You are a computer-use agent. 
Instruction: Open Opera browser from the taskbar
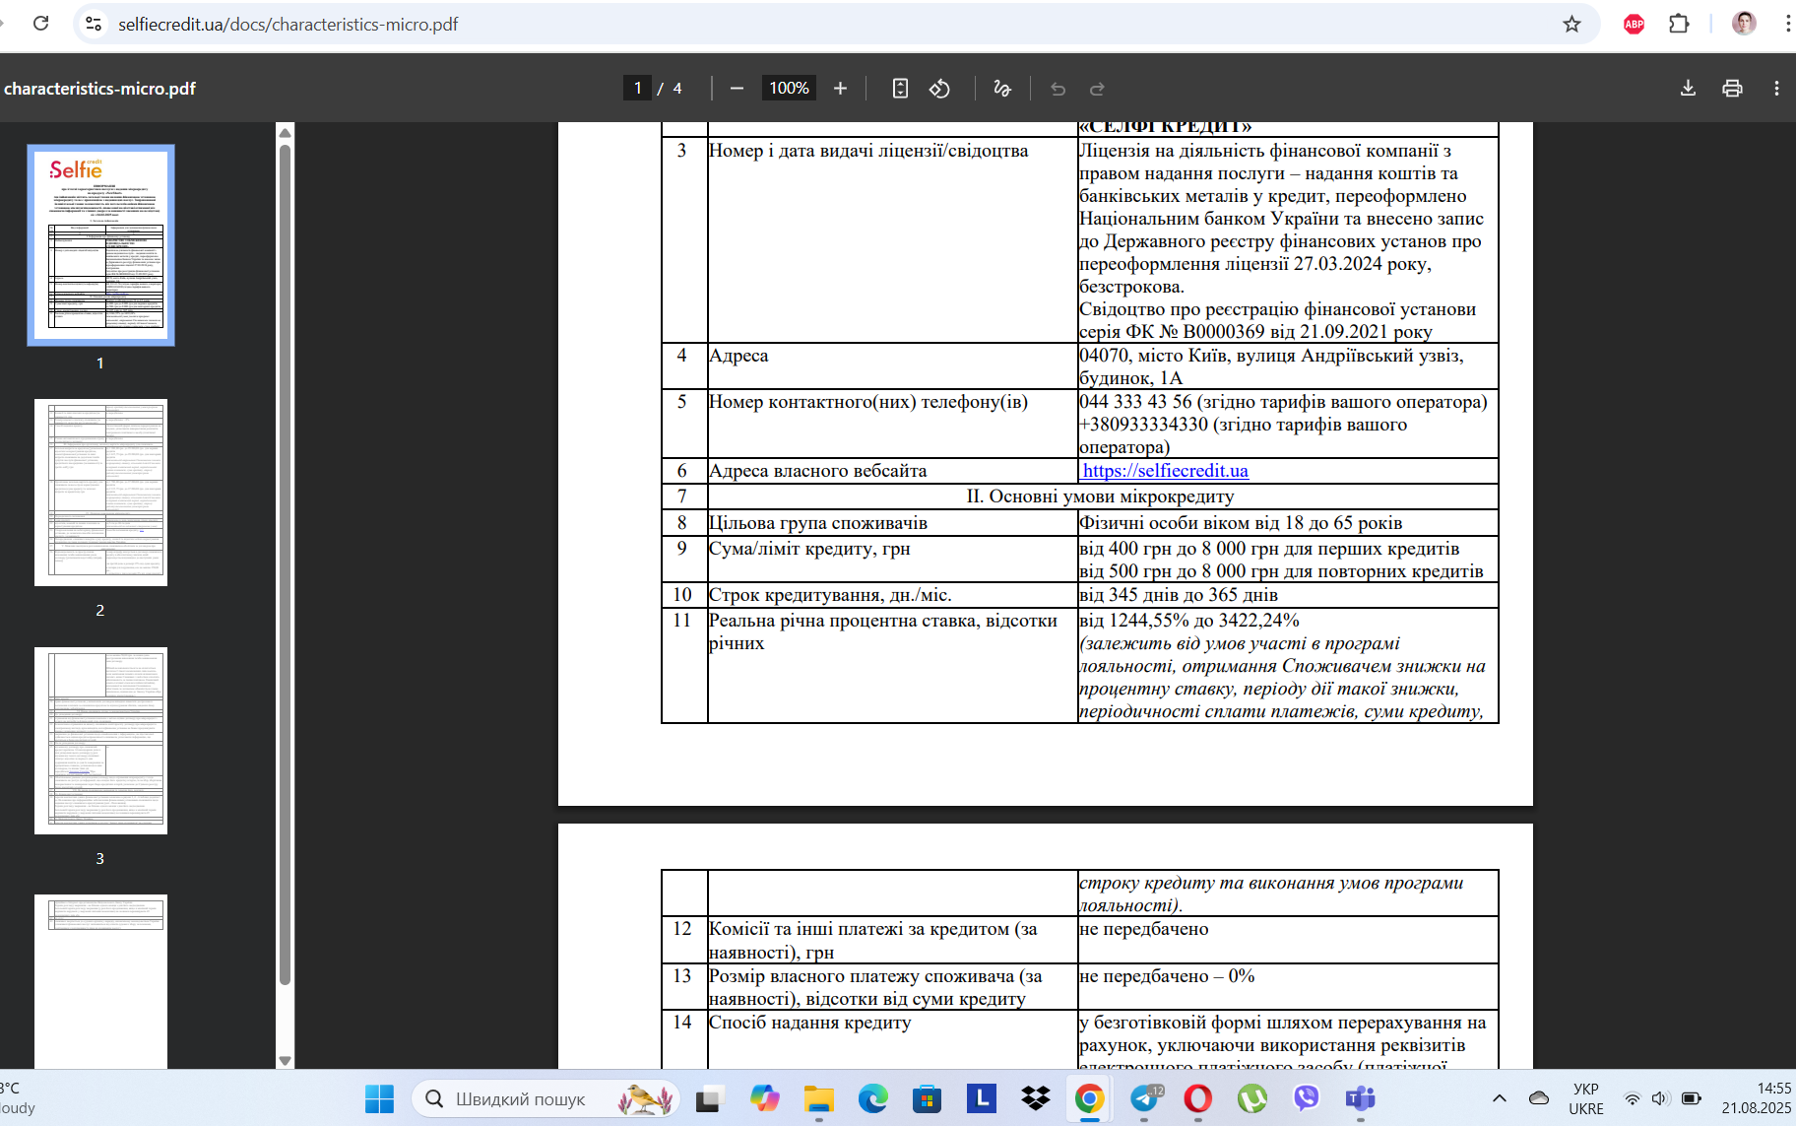pyautogui.click(x=1197, y=1098)
